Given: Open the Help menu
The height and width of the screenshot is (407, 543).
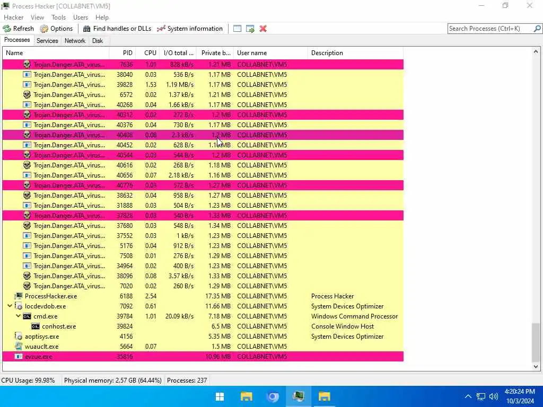Looking at the screenshot, I should tap(102, 17).
